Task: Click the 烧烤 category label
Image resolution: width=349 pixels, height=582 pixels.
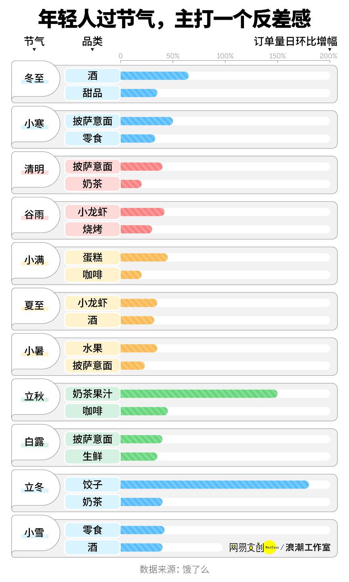Action: (93, 229)
